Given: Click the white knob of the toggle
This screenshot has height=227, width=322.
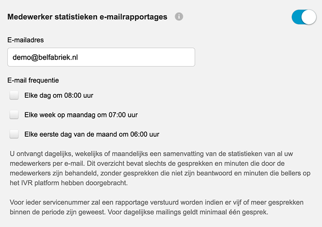Looking at the screenshot, I should (x=309, y=17).
